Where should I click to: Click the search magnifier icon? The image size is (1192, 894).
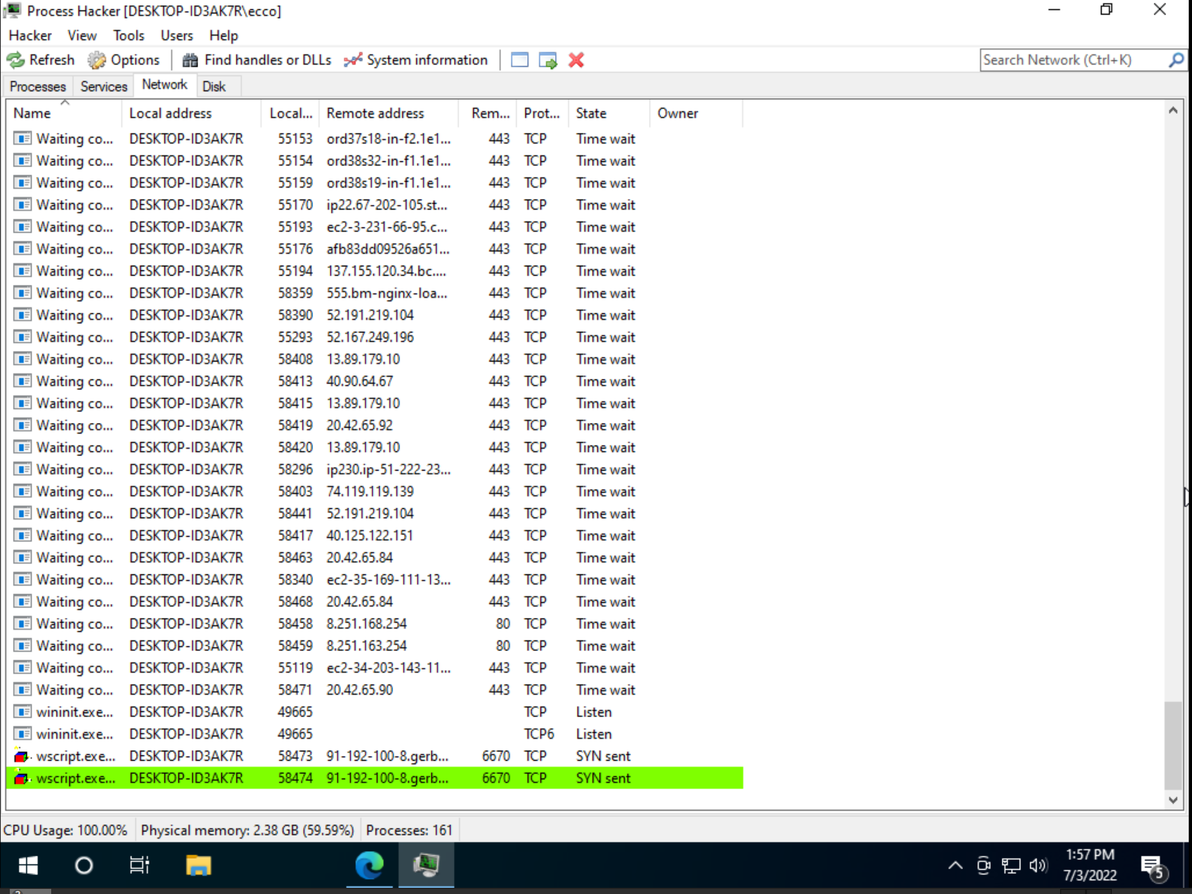tap(1176, 60)
